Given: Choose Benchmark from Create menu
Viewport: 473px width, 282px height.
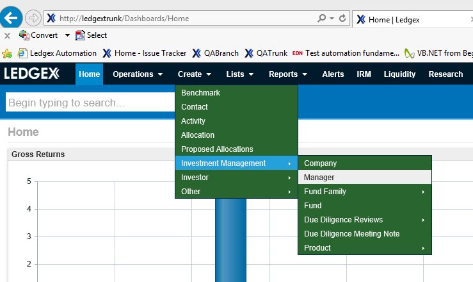Looking at the screenshot, I should point(237,93).
